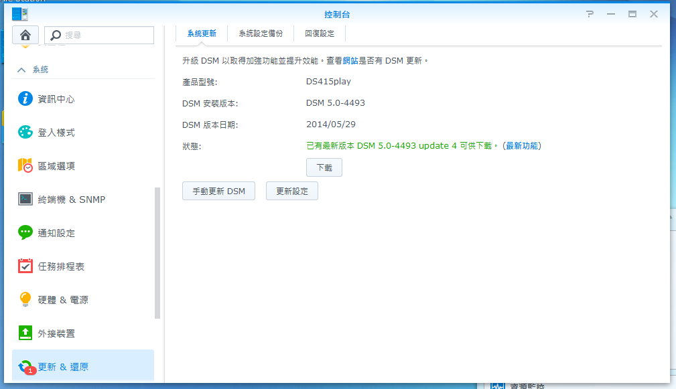Click the 下載 download button
The width and height of the screenshot is (676, 389).
point(324,167)
